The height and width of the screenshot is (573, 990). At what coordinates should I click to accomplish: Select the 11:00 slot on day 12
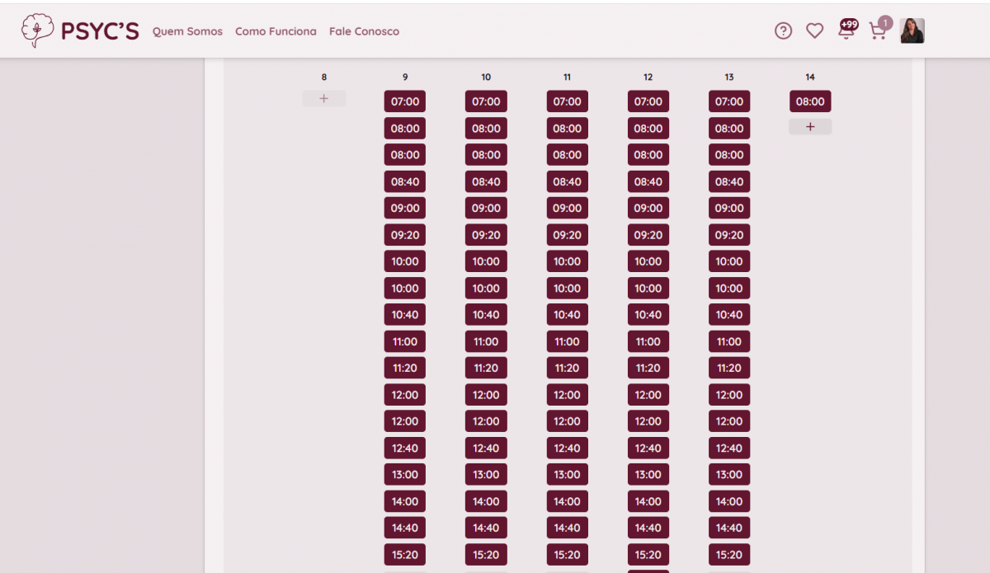648,341
